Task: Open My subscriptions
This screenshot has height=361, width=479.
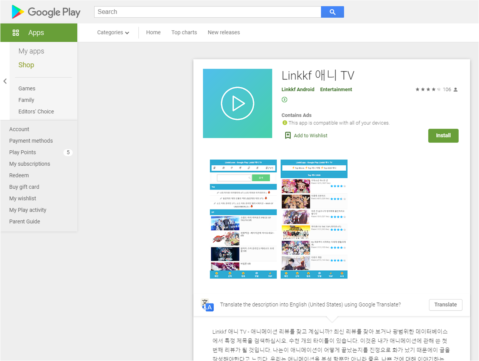Action: pos(30,164)
